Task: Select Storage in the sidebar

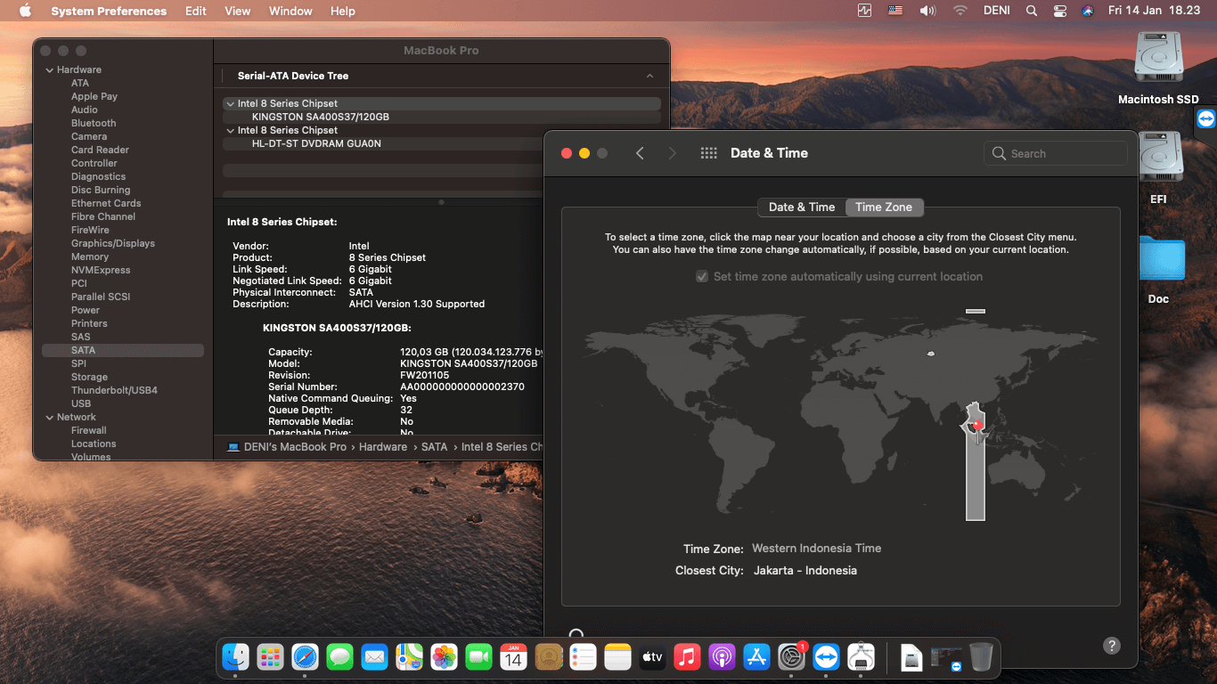Action: (89, 377)
